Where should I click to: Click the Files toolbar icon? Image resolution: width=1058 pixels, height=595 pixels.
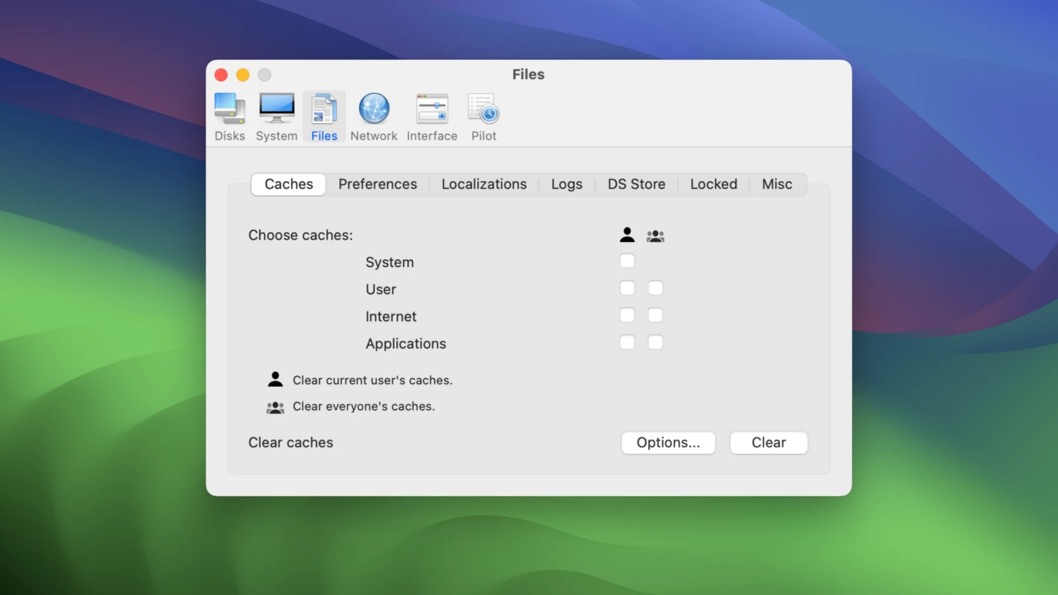click(324, 116)
